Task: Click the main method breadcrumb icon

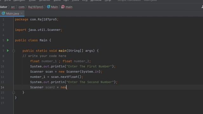Action: (x=63, y=7)
